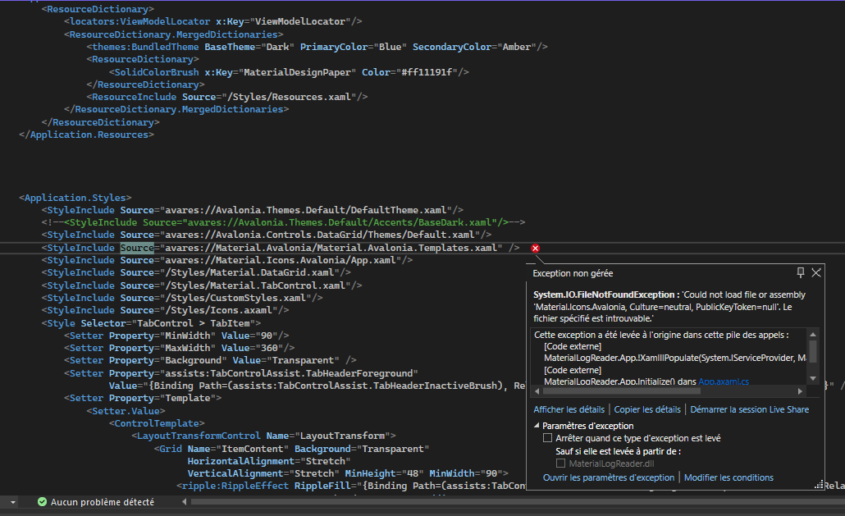This screenshot has width=845, height=516.
Task: Click the editor horizontal scrollbar's left arrow
Action: [x=185, y=501]
